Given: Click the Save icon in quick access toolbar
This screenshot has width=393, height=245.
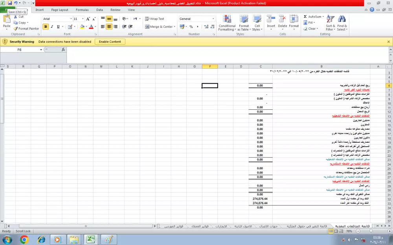Looking at the screenshot, I should 10,3.
